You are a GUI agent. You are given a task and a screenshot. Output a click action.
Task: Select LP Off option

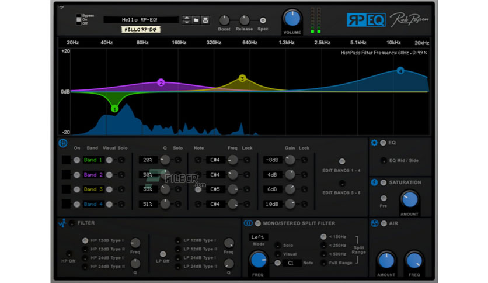(x=163, y=254)
